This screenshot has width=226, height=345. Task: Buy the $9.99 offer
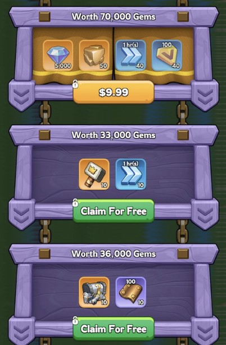[x=114, y=92]
